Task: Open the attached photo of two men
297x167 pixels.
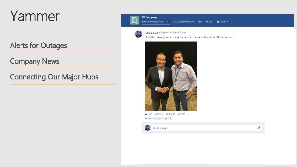Action: [x=171, y=76]
